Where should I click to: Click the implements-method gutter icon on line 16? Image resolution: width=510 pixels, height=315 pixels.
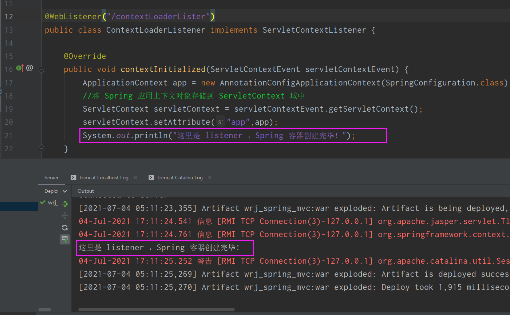point(20,68)
